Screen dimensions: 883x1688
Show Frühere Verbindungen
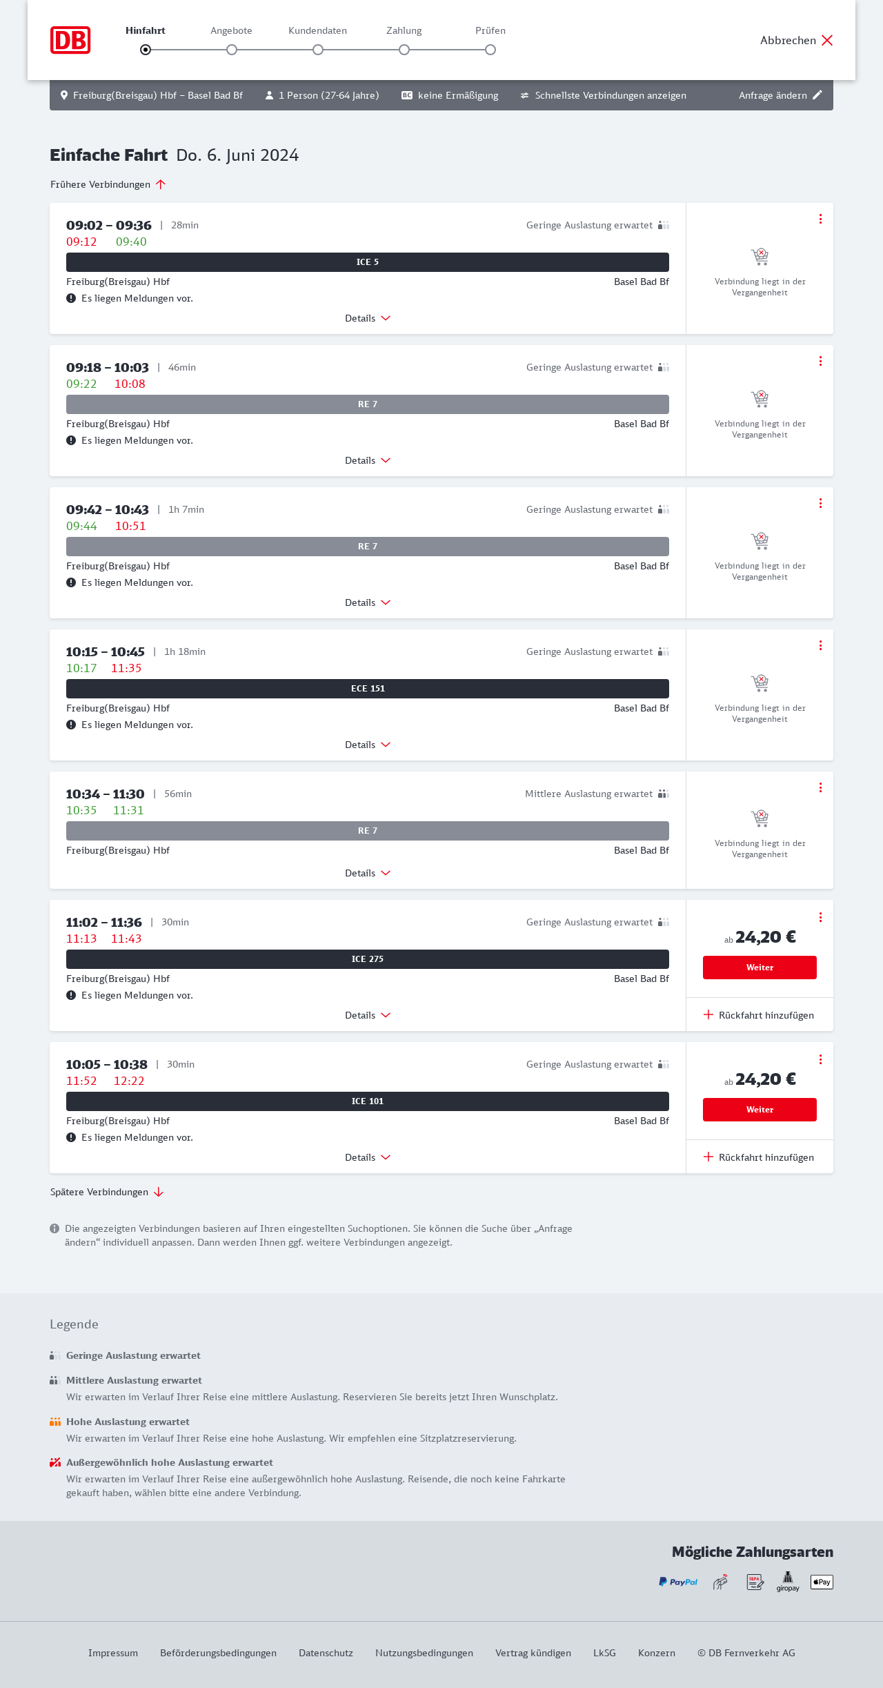108,184
